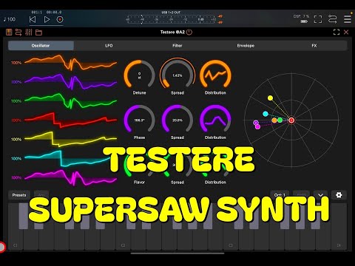
Task: Select the purple oscillator waveform
Action: click(x=70, y=82)
